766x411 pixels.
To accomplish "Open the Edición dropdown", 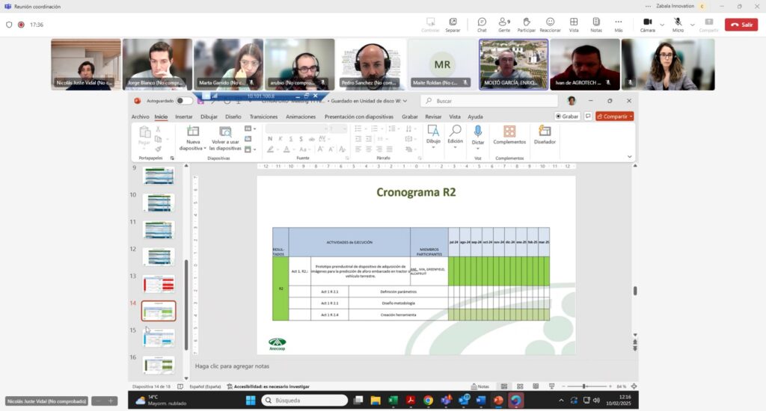I will coord(455,137).
